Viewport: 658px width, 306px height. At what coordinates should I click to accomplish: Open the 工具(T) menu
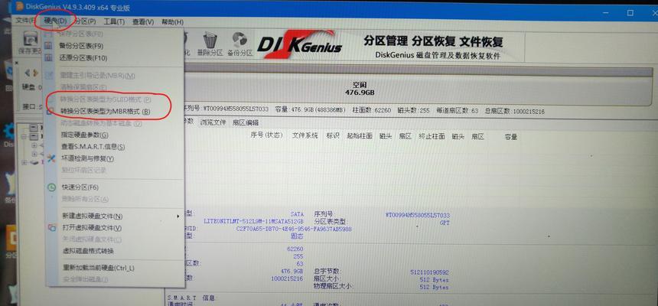114,22
